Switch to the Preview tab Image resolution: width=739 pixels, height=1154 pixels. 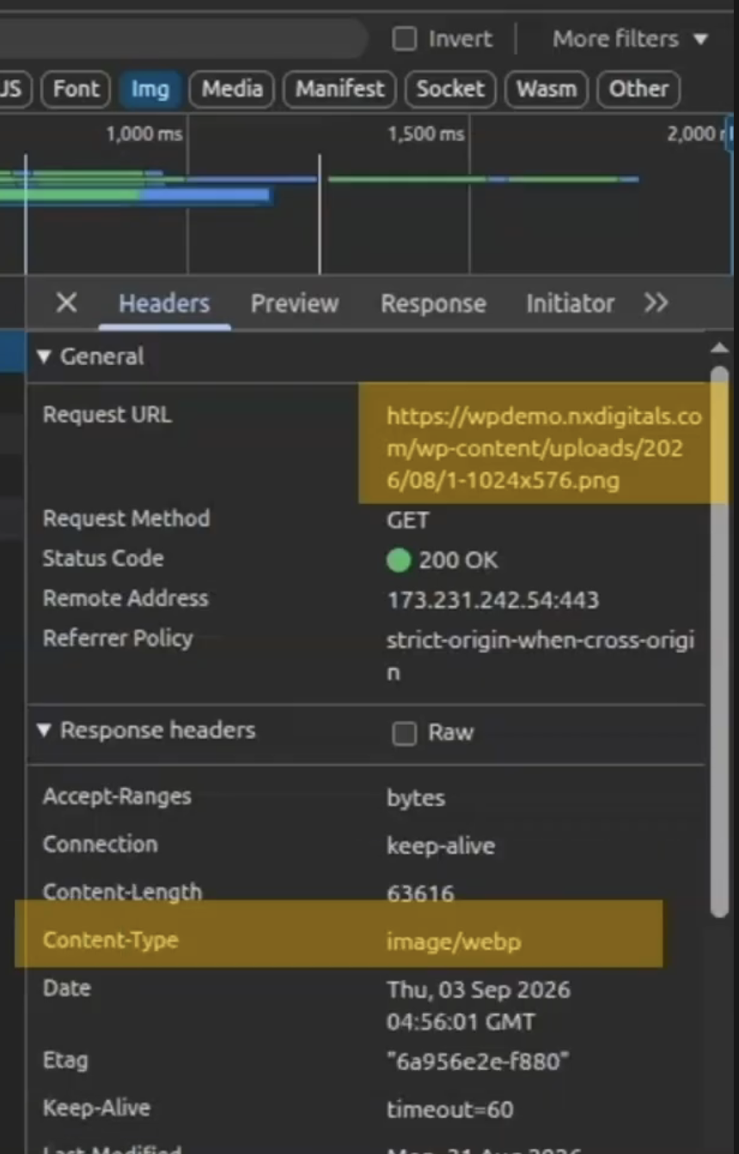point(295,303)
